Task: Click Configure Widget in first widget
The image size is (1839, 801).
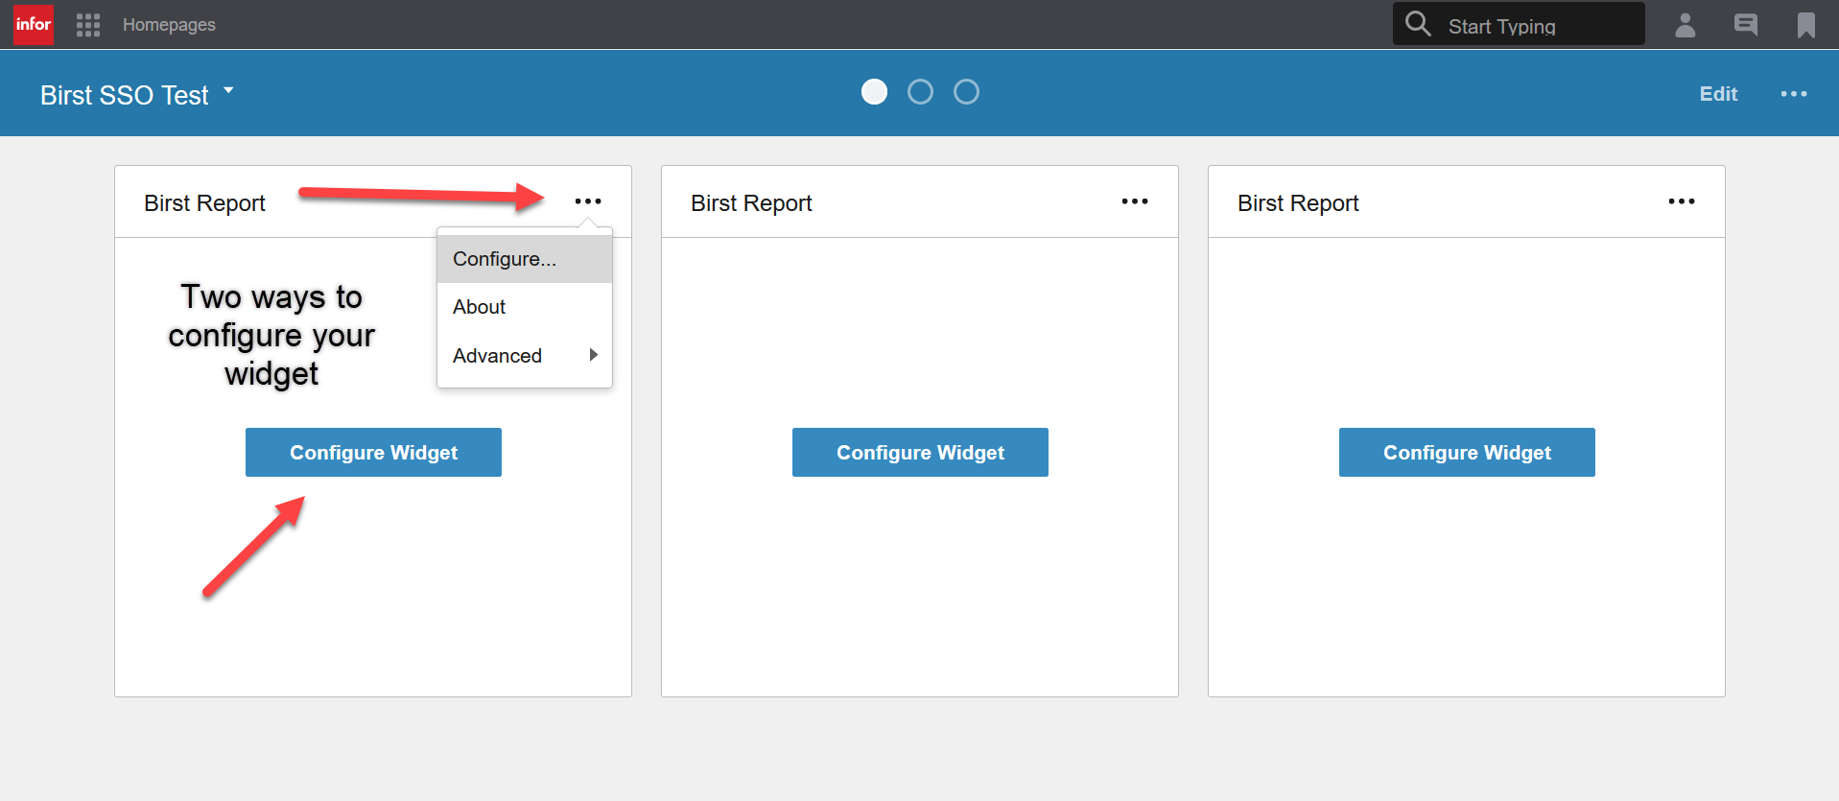Action: pos(373,453)
